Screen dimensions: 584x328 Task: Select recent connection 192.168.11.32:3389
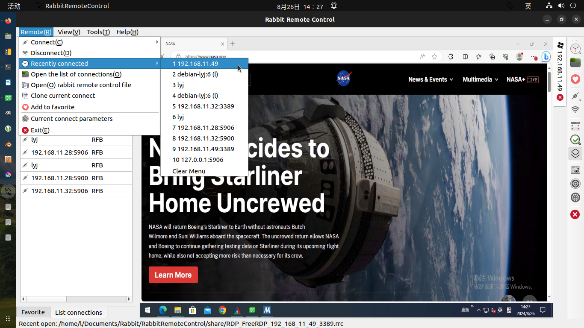tap(204, 106)
